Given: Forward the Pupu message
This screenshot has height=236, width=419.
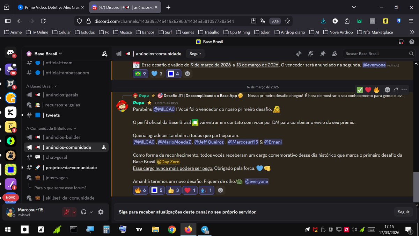Looking at the screenshot, I should coord(396,90).
